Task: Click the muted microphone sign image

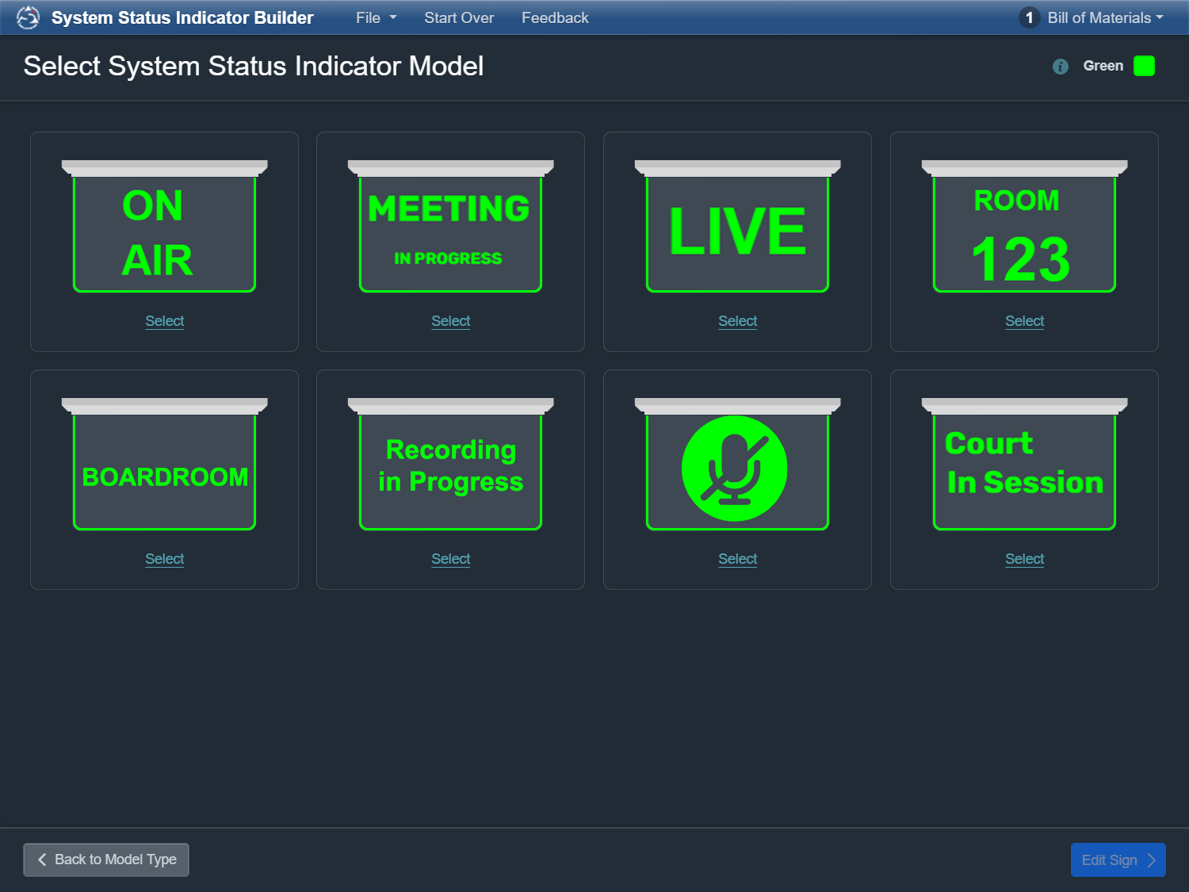Action: (737, 465)
